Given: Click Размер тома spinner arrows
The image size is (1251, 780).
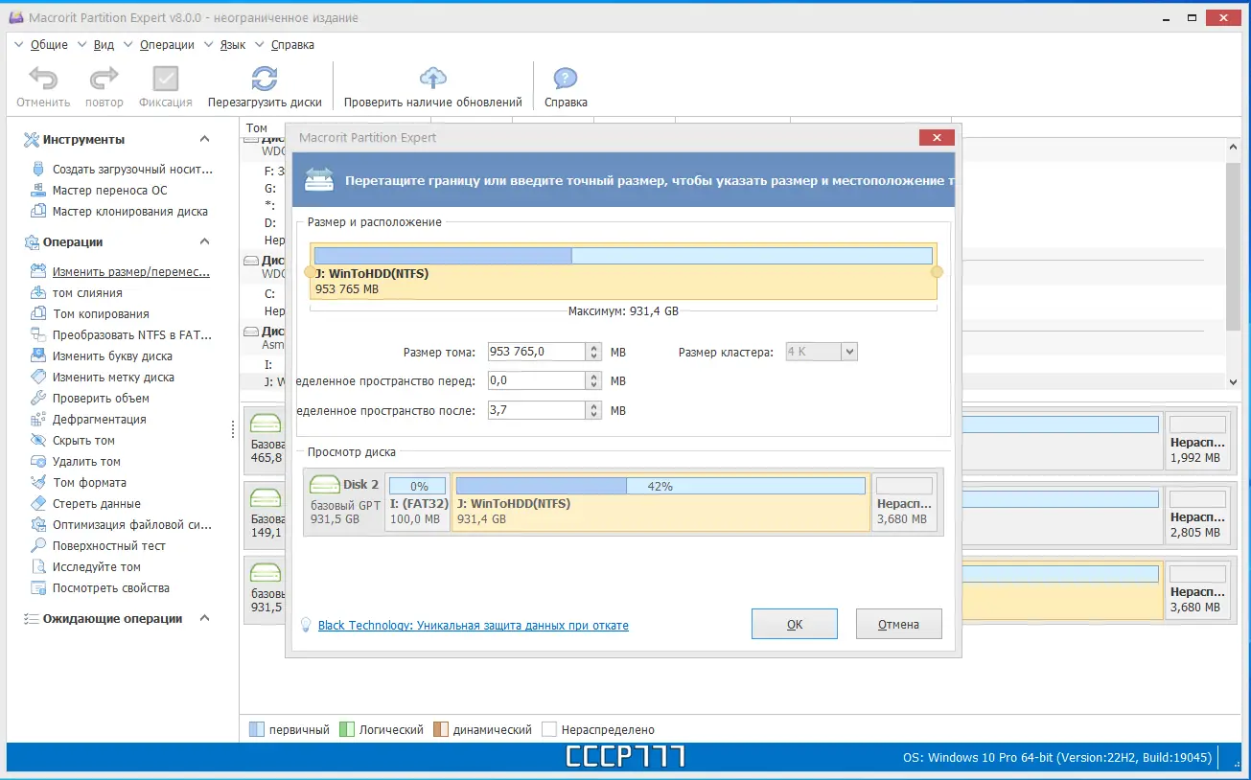Looking at the screenshot, I should tap(593, 352).
